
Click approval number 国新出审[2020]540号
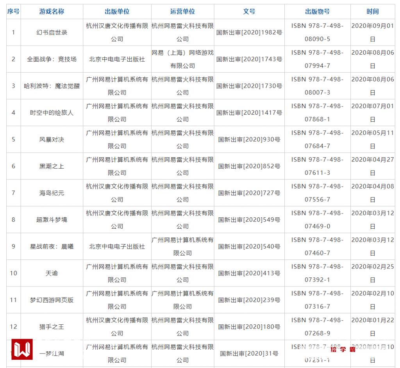click(x=249, y=246)
